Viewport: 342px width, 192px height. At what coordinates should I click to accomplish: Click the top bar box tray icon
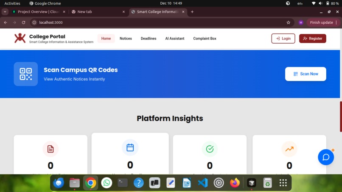pyautogui.click(x=288, y=3)
